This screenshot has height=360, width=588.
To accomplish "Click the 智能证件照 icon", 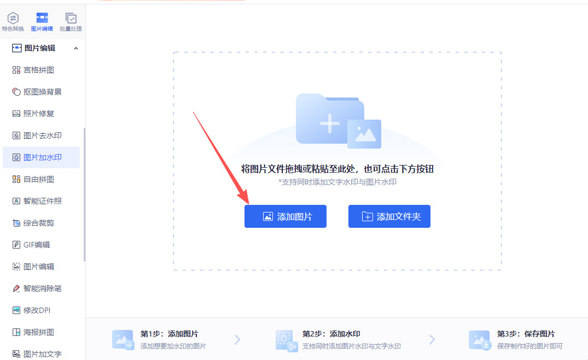I will click(16, 201).
